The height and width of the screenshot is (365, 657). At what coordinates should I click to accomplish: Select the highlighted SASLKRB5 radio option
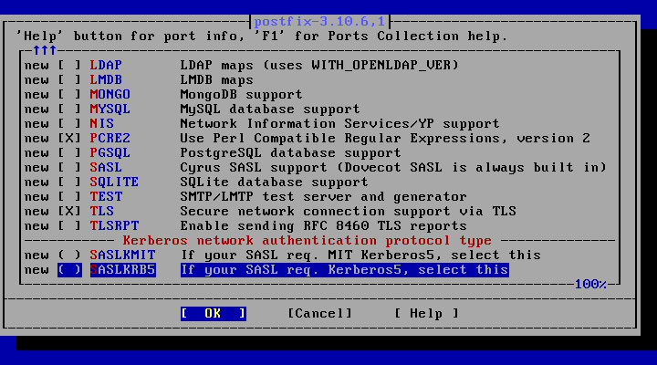coord(69,270)
